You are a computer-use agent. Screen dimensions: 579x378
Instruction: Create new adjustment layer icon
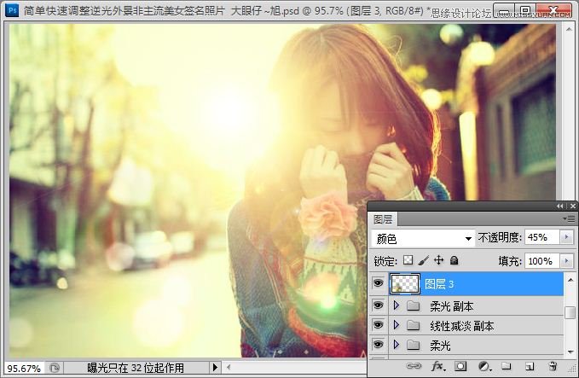coord(484,366)
